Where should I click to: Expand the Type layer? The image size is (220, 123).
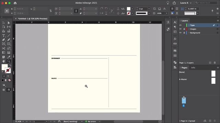[189, 25]
